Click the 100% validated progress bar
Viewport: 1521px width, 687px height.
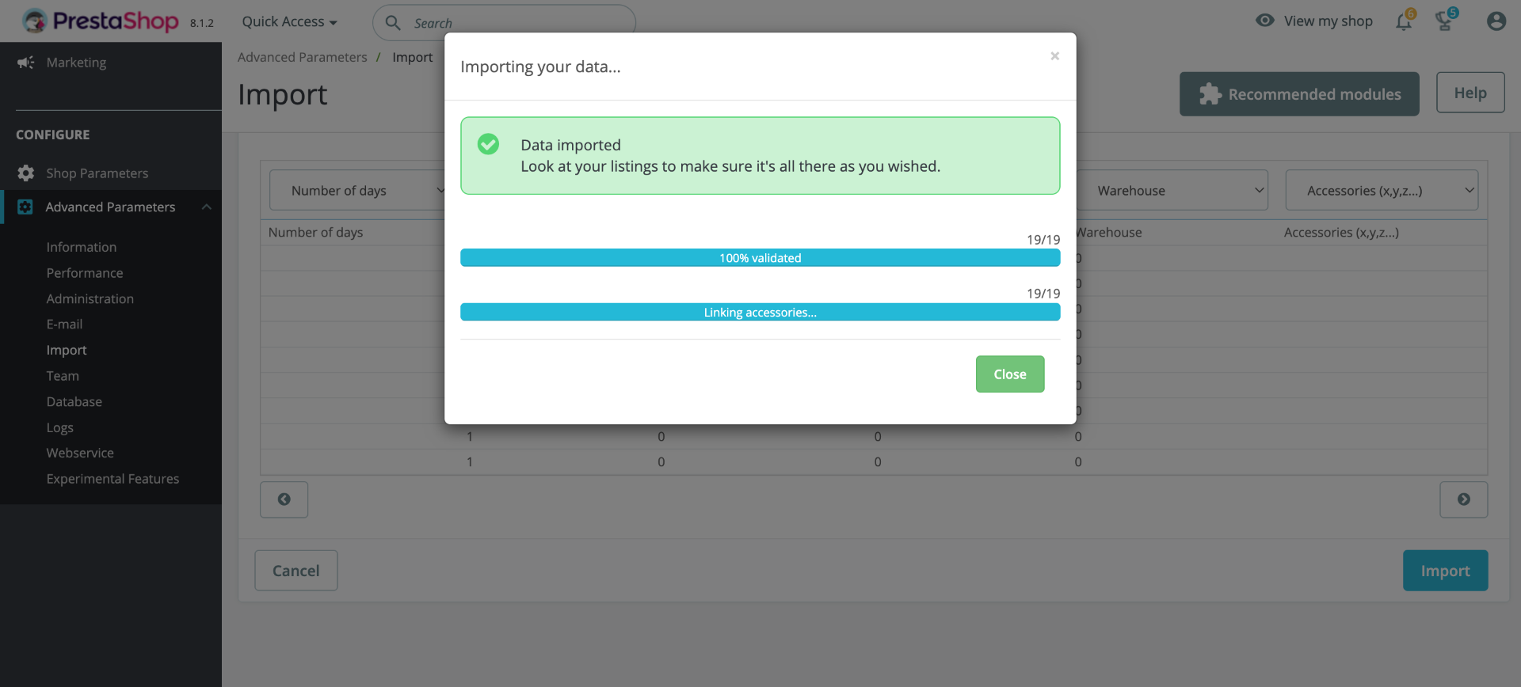760,258
